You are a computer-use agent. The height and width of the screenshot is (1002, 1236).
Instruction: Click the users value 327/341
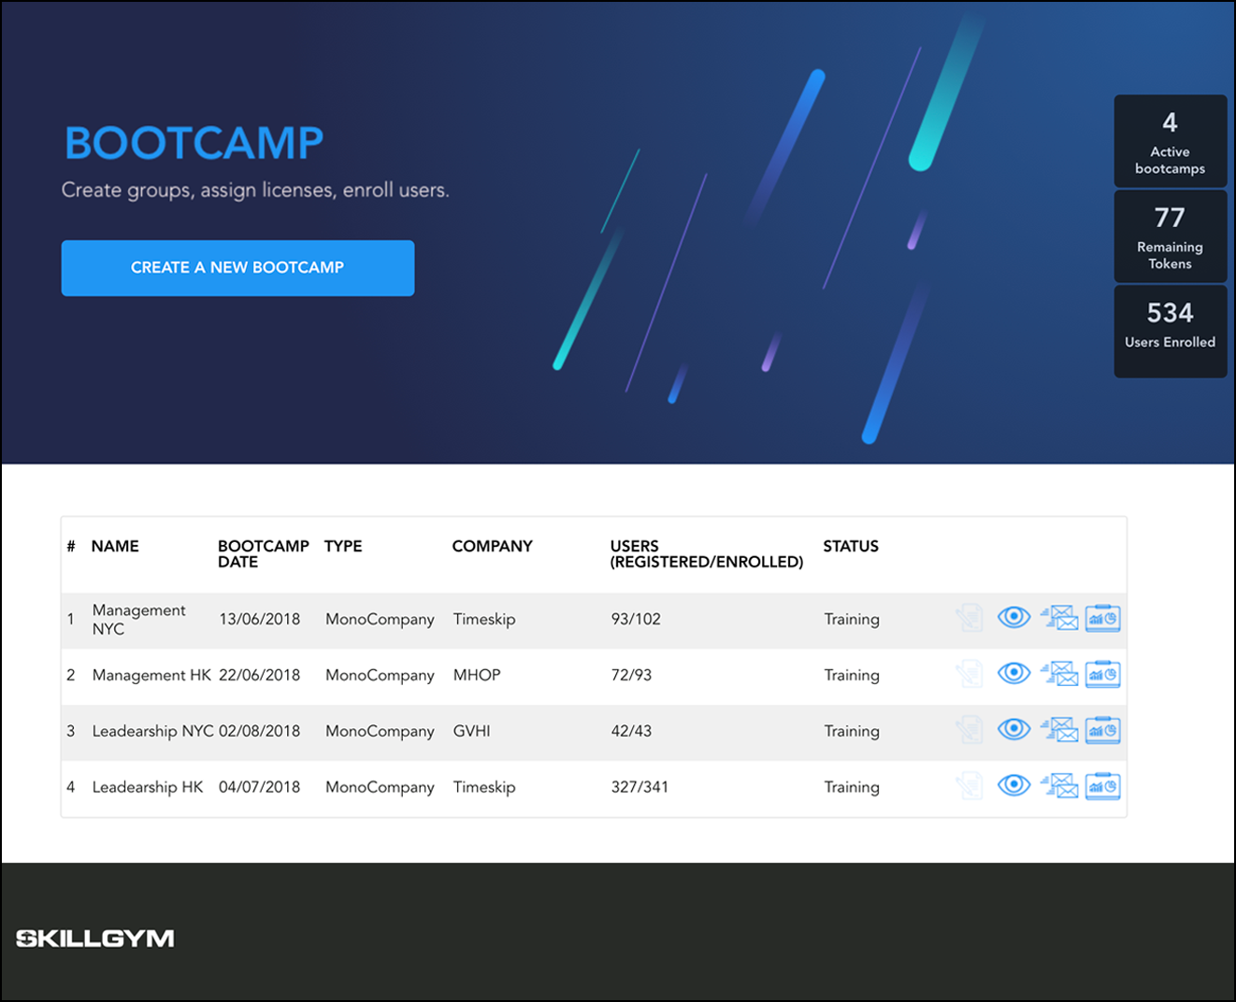[x=640, y=787]
